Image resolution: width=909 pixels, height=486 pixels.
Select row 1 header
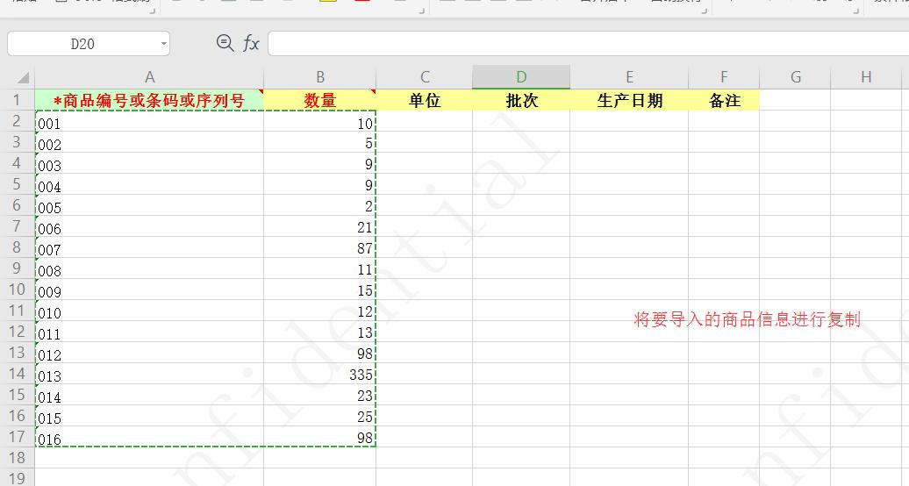(17, 100)
